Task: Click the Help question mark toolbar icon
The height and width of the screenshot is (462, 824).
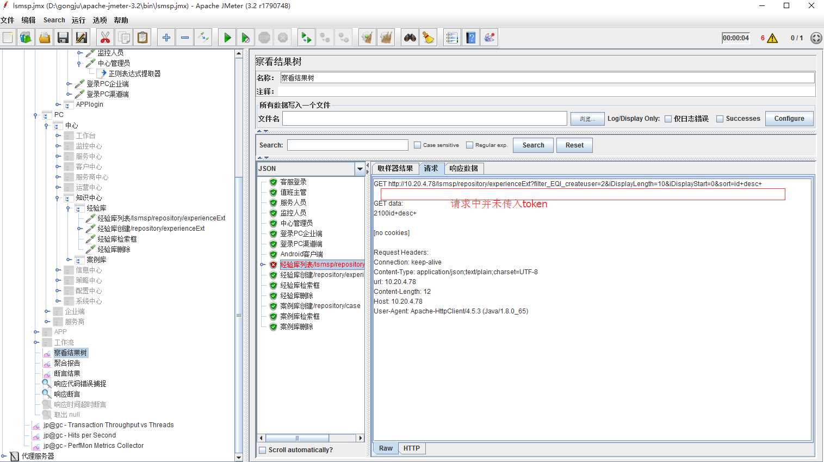Action: click(x=471, y=38)
